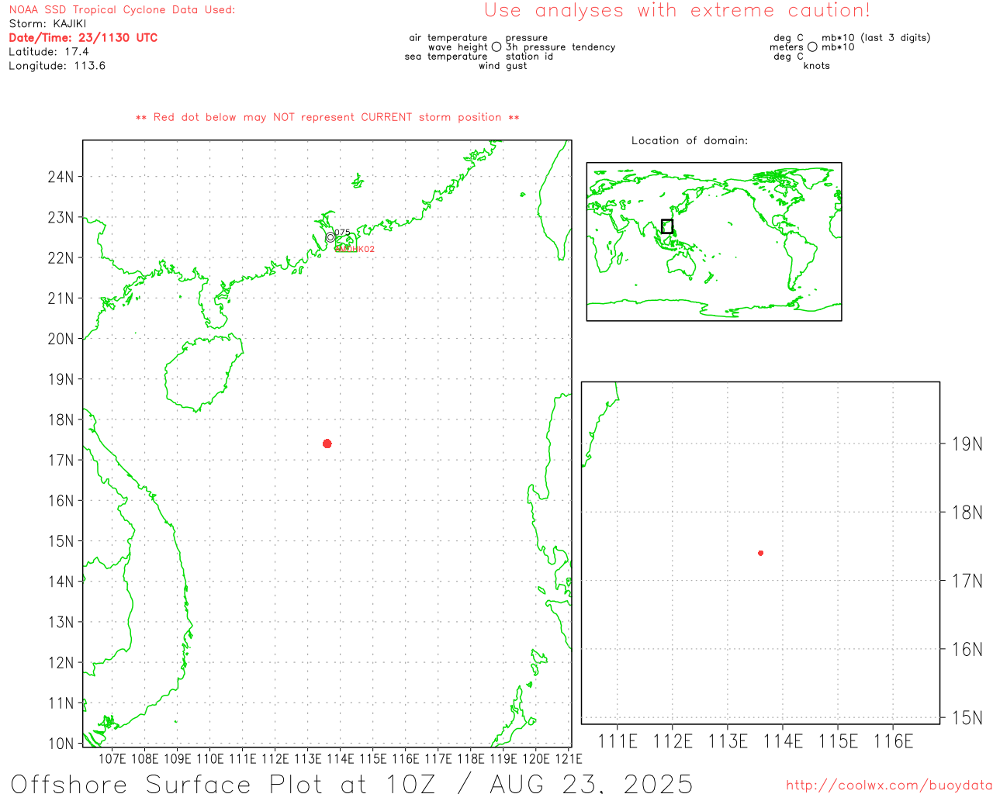993x794 pixels.
Task: Click the 'Storm: KAJIKI' text
Action: click(47, 24)
